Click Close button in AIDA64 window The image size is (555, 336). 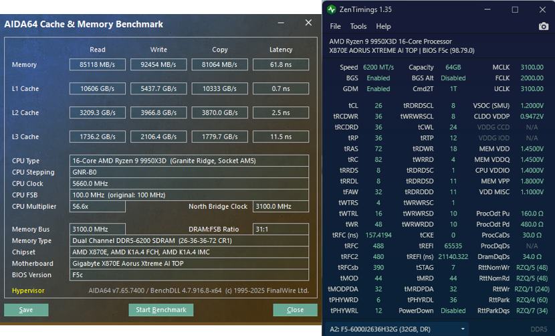(295, 310)
